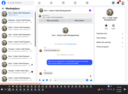Screen dimensions: 128x94
Task: Click the chat list scrollbar
Action: pyautogui.click(x=35, y=30)
